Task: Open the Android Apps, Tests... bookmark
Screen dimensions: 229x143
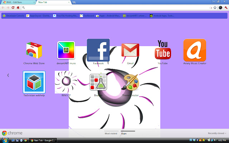Action: pos(162,16)
